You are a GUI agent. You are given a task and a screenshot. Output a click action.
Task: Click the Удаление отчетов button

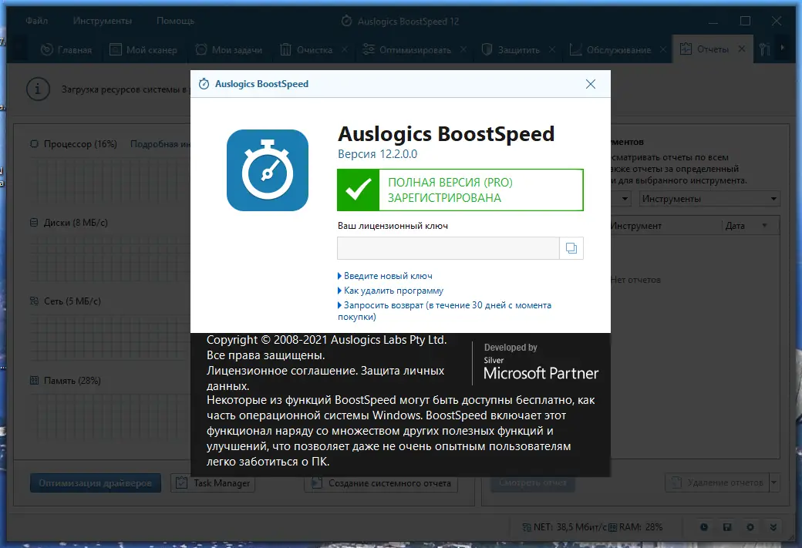point(717,482)
